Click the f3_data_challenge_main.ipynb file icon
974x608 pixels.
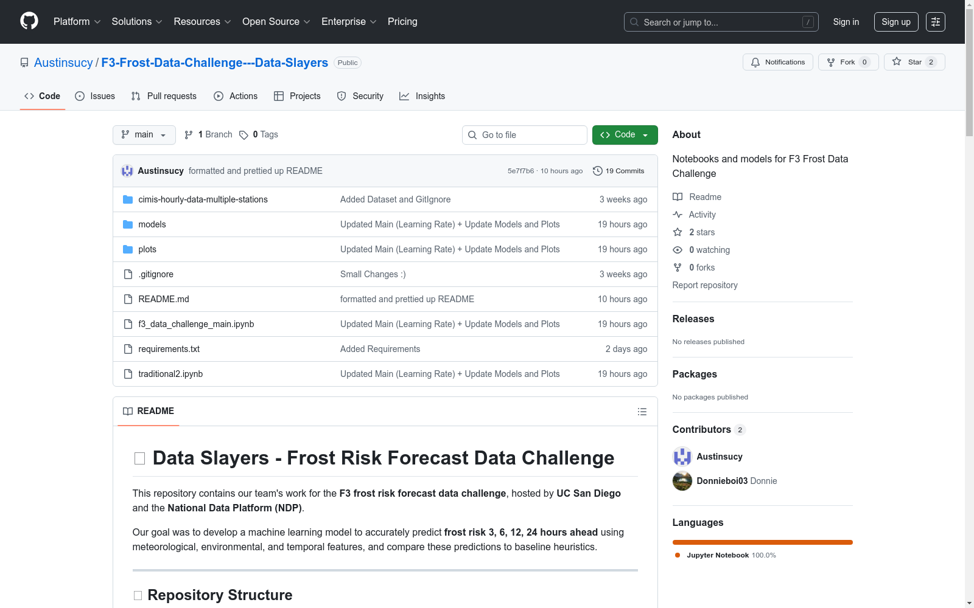click(x=128, y=324)
